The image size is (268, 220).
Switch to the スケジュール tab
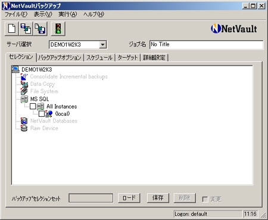[99, 58]
